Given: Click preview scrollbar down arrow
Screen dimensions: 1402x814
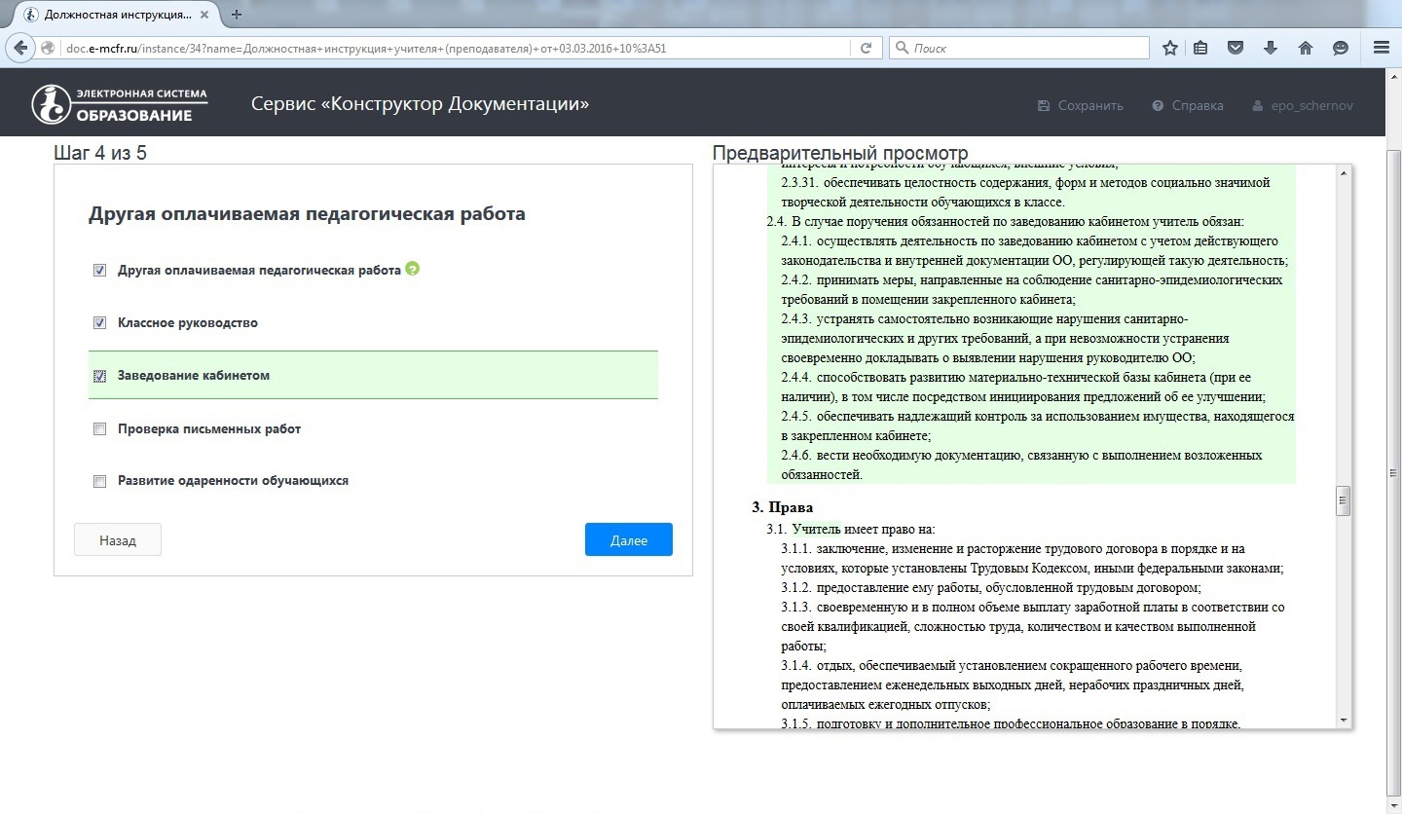Looking at the screenshot, I should pyautogui.click(x=1345, y=720).
